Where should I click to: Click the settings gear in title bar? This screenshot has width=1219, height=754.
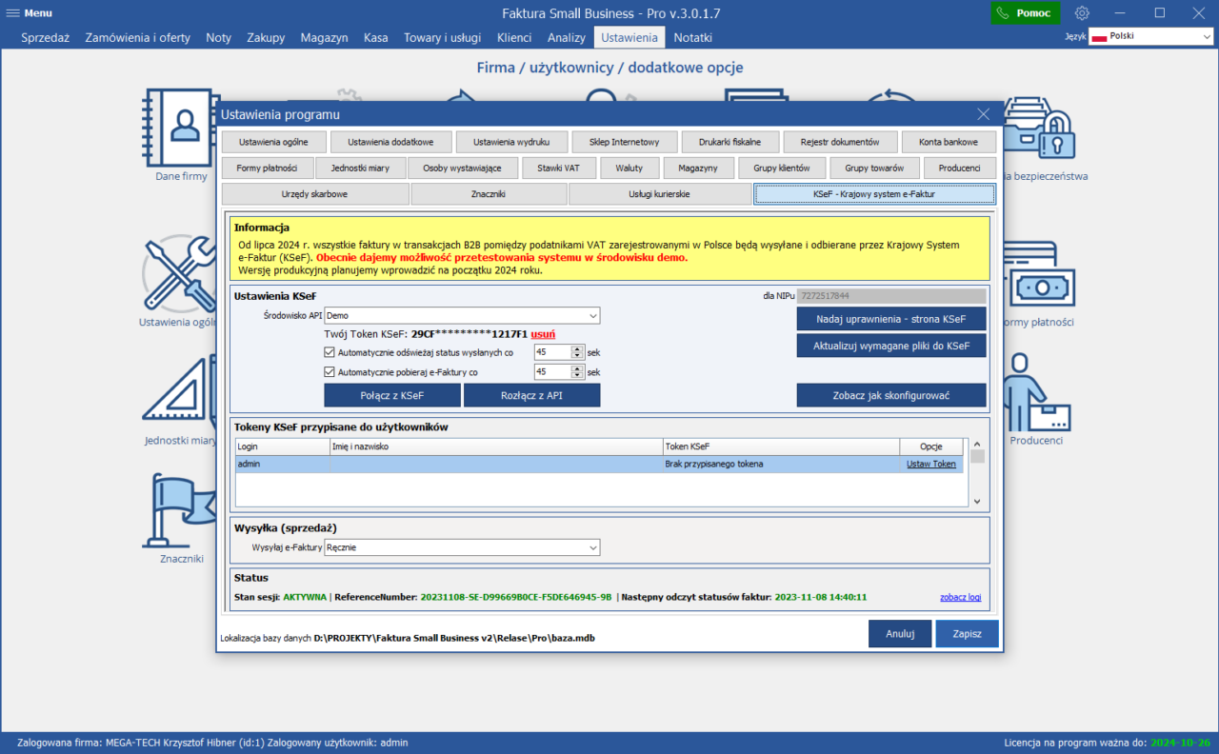1082,13
